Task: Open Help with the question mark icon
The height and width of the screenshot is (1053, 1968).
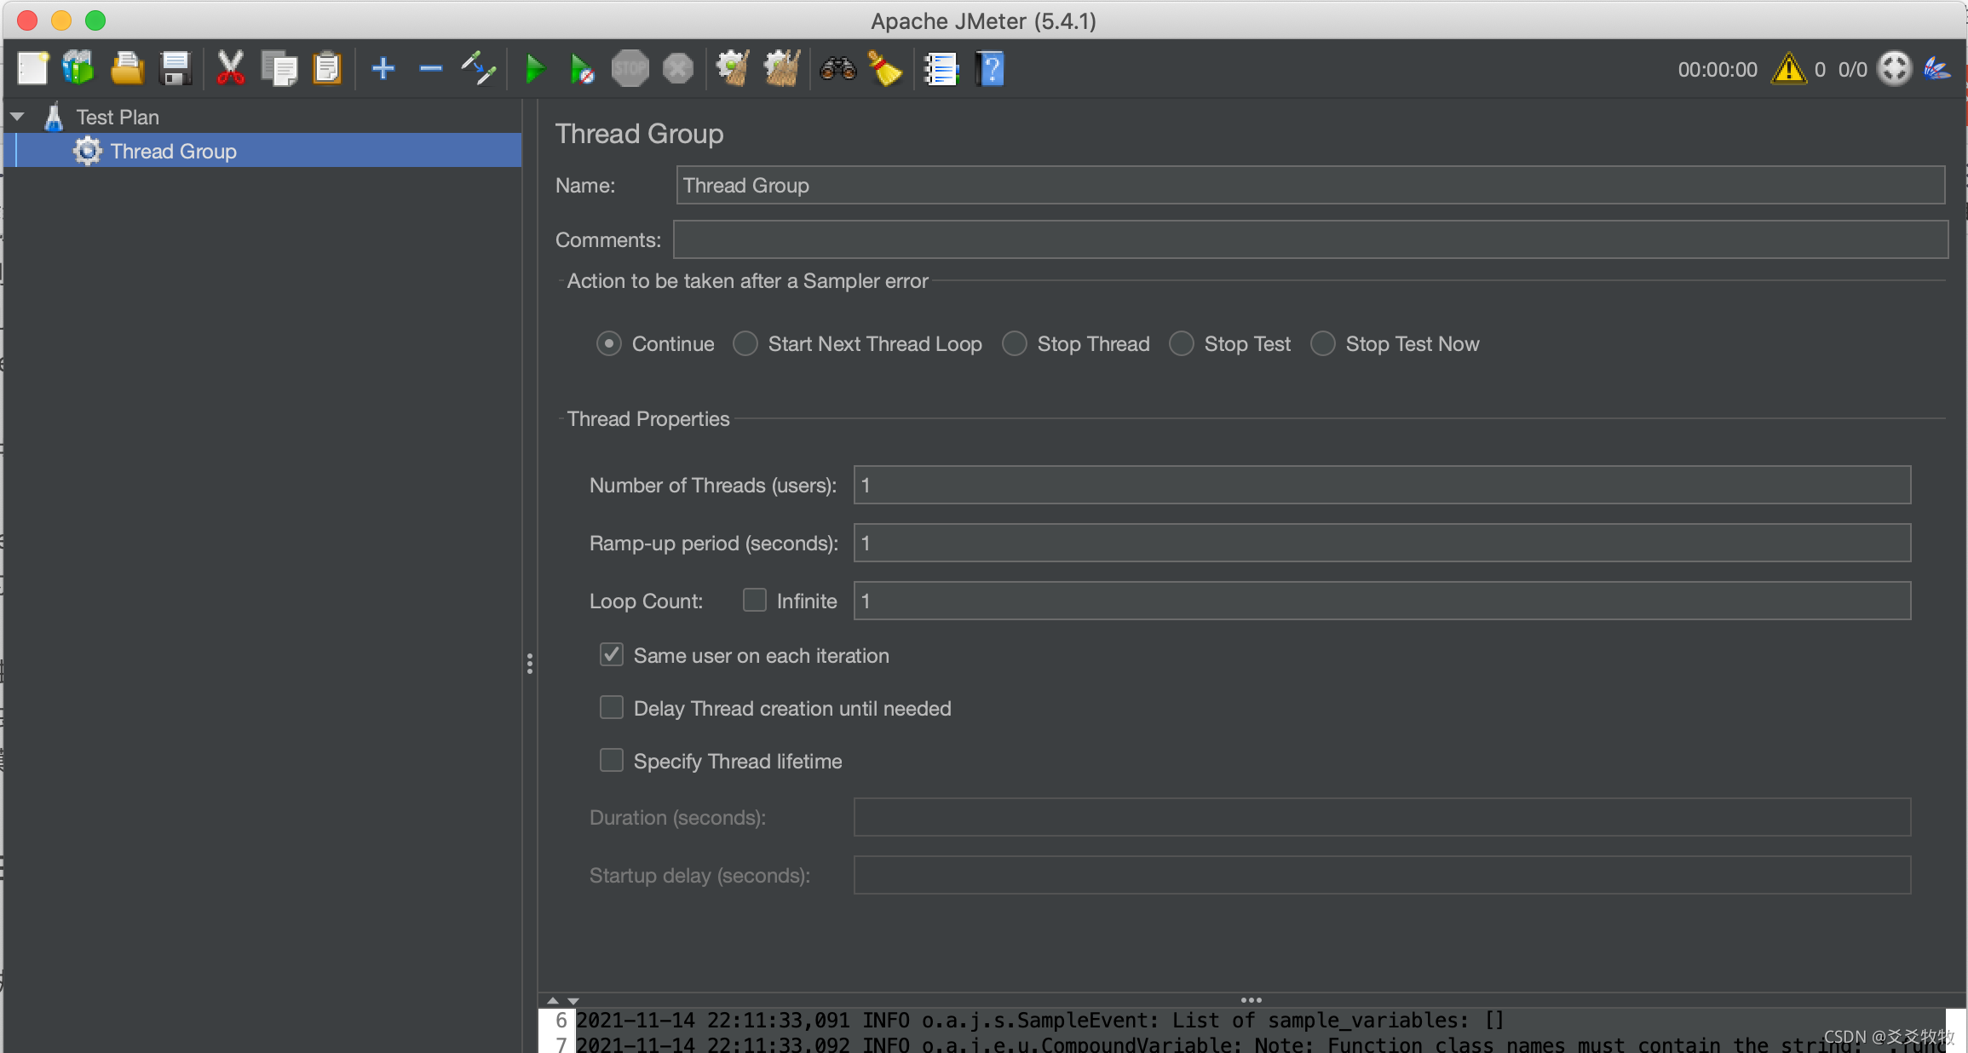Action: click(991, 69)
